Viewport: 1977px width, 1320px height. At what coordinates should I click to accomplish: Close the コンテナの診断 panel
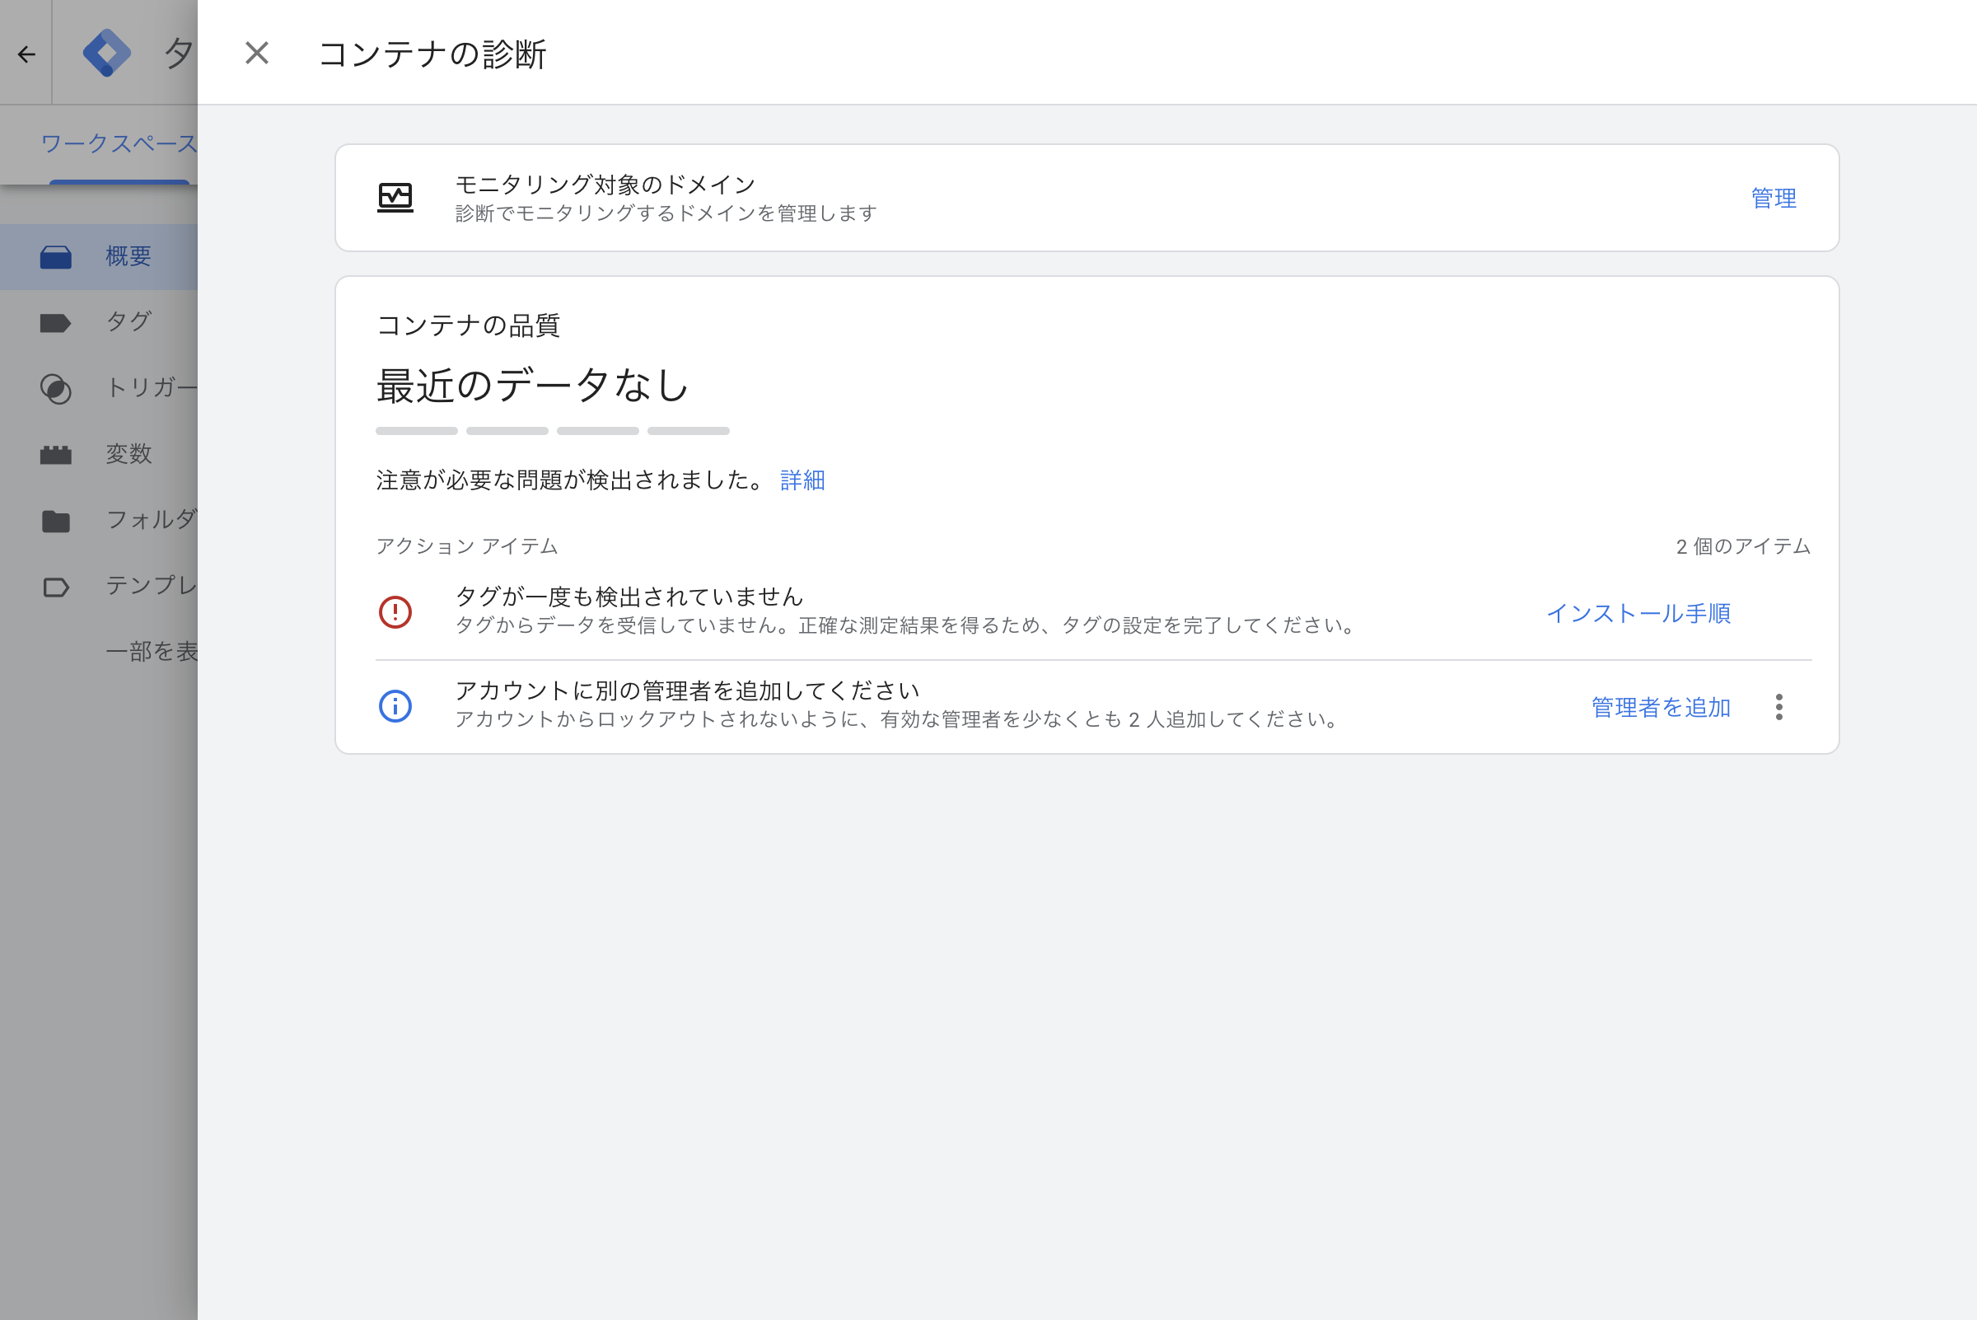click(x=257, y=53)
